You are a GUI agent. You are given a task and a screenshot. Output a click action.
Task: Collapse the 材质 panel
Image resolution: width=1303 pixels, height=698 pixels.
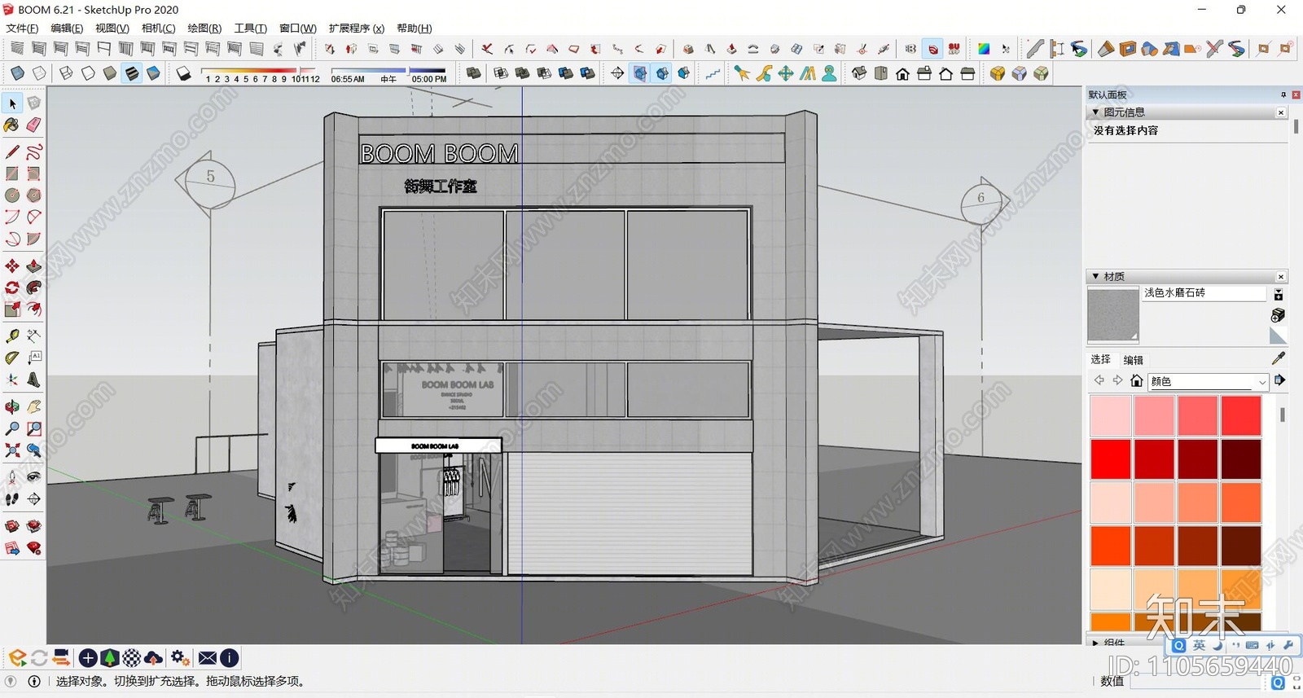pos(1096,277)
